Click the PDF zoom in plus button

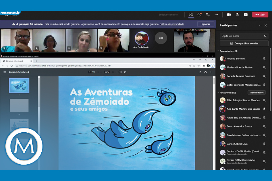(113, 72)
